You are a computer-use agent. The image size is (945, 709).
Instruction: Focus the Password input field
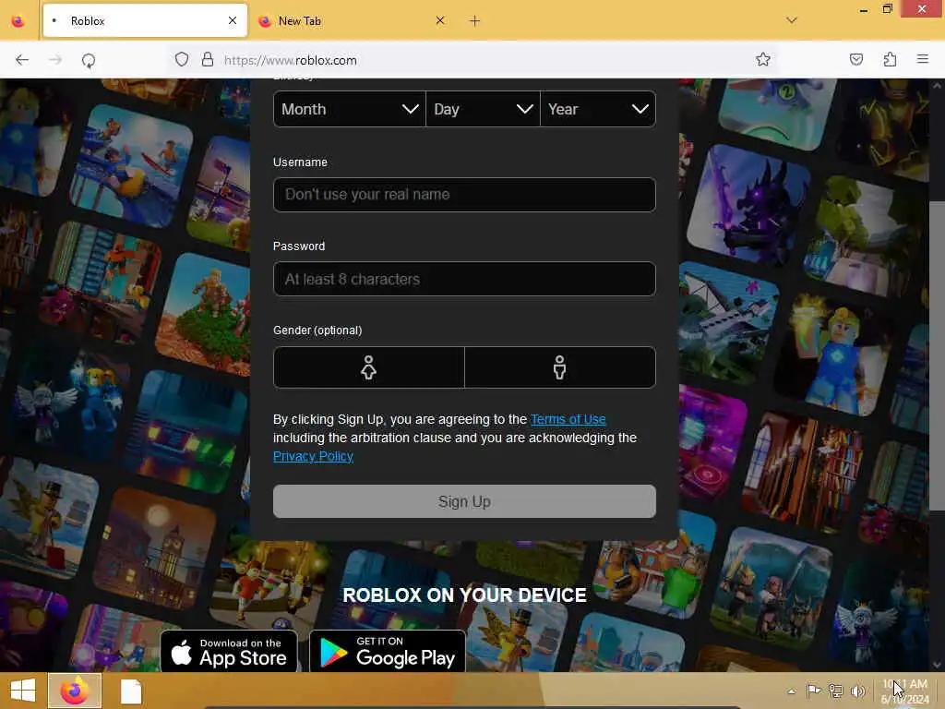(x=464, y=279)
